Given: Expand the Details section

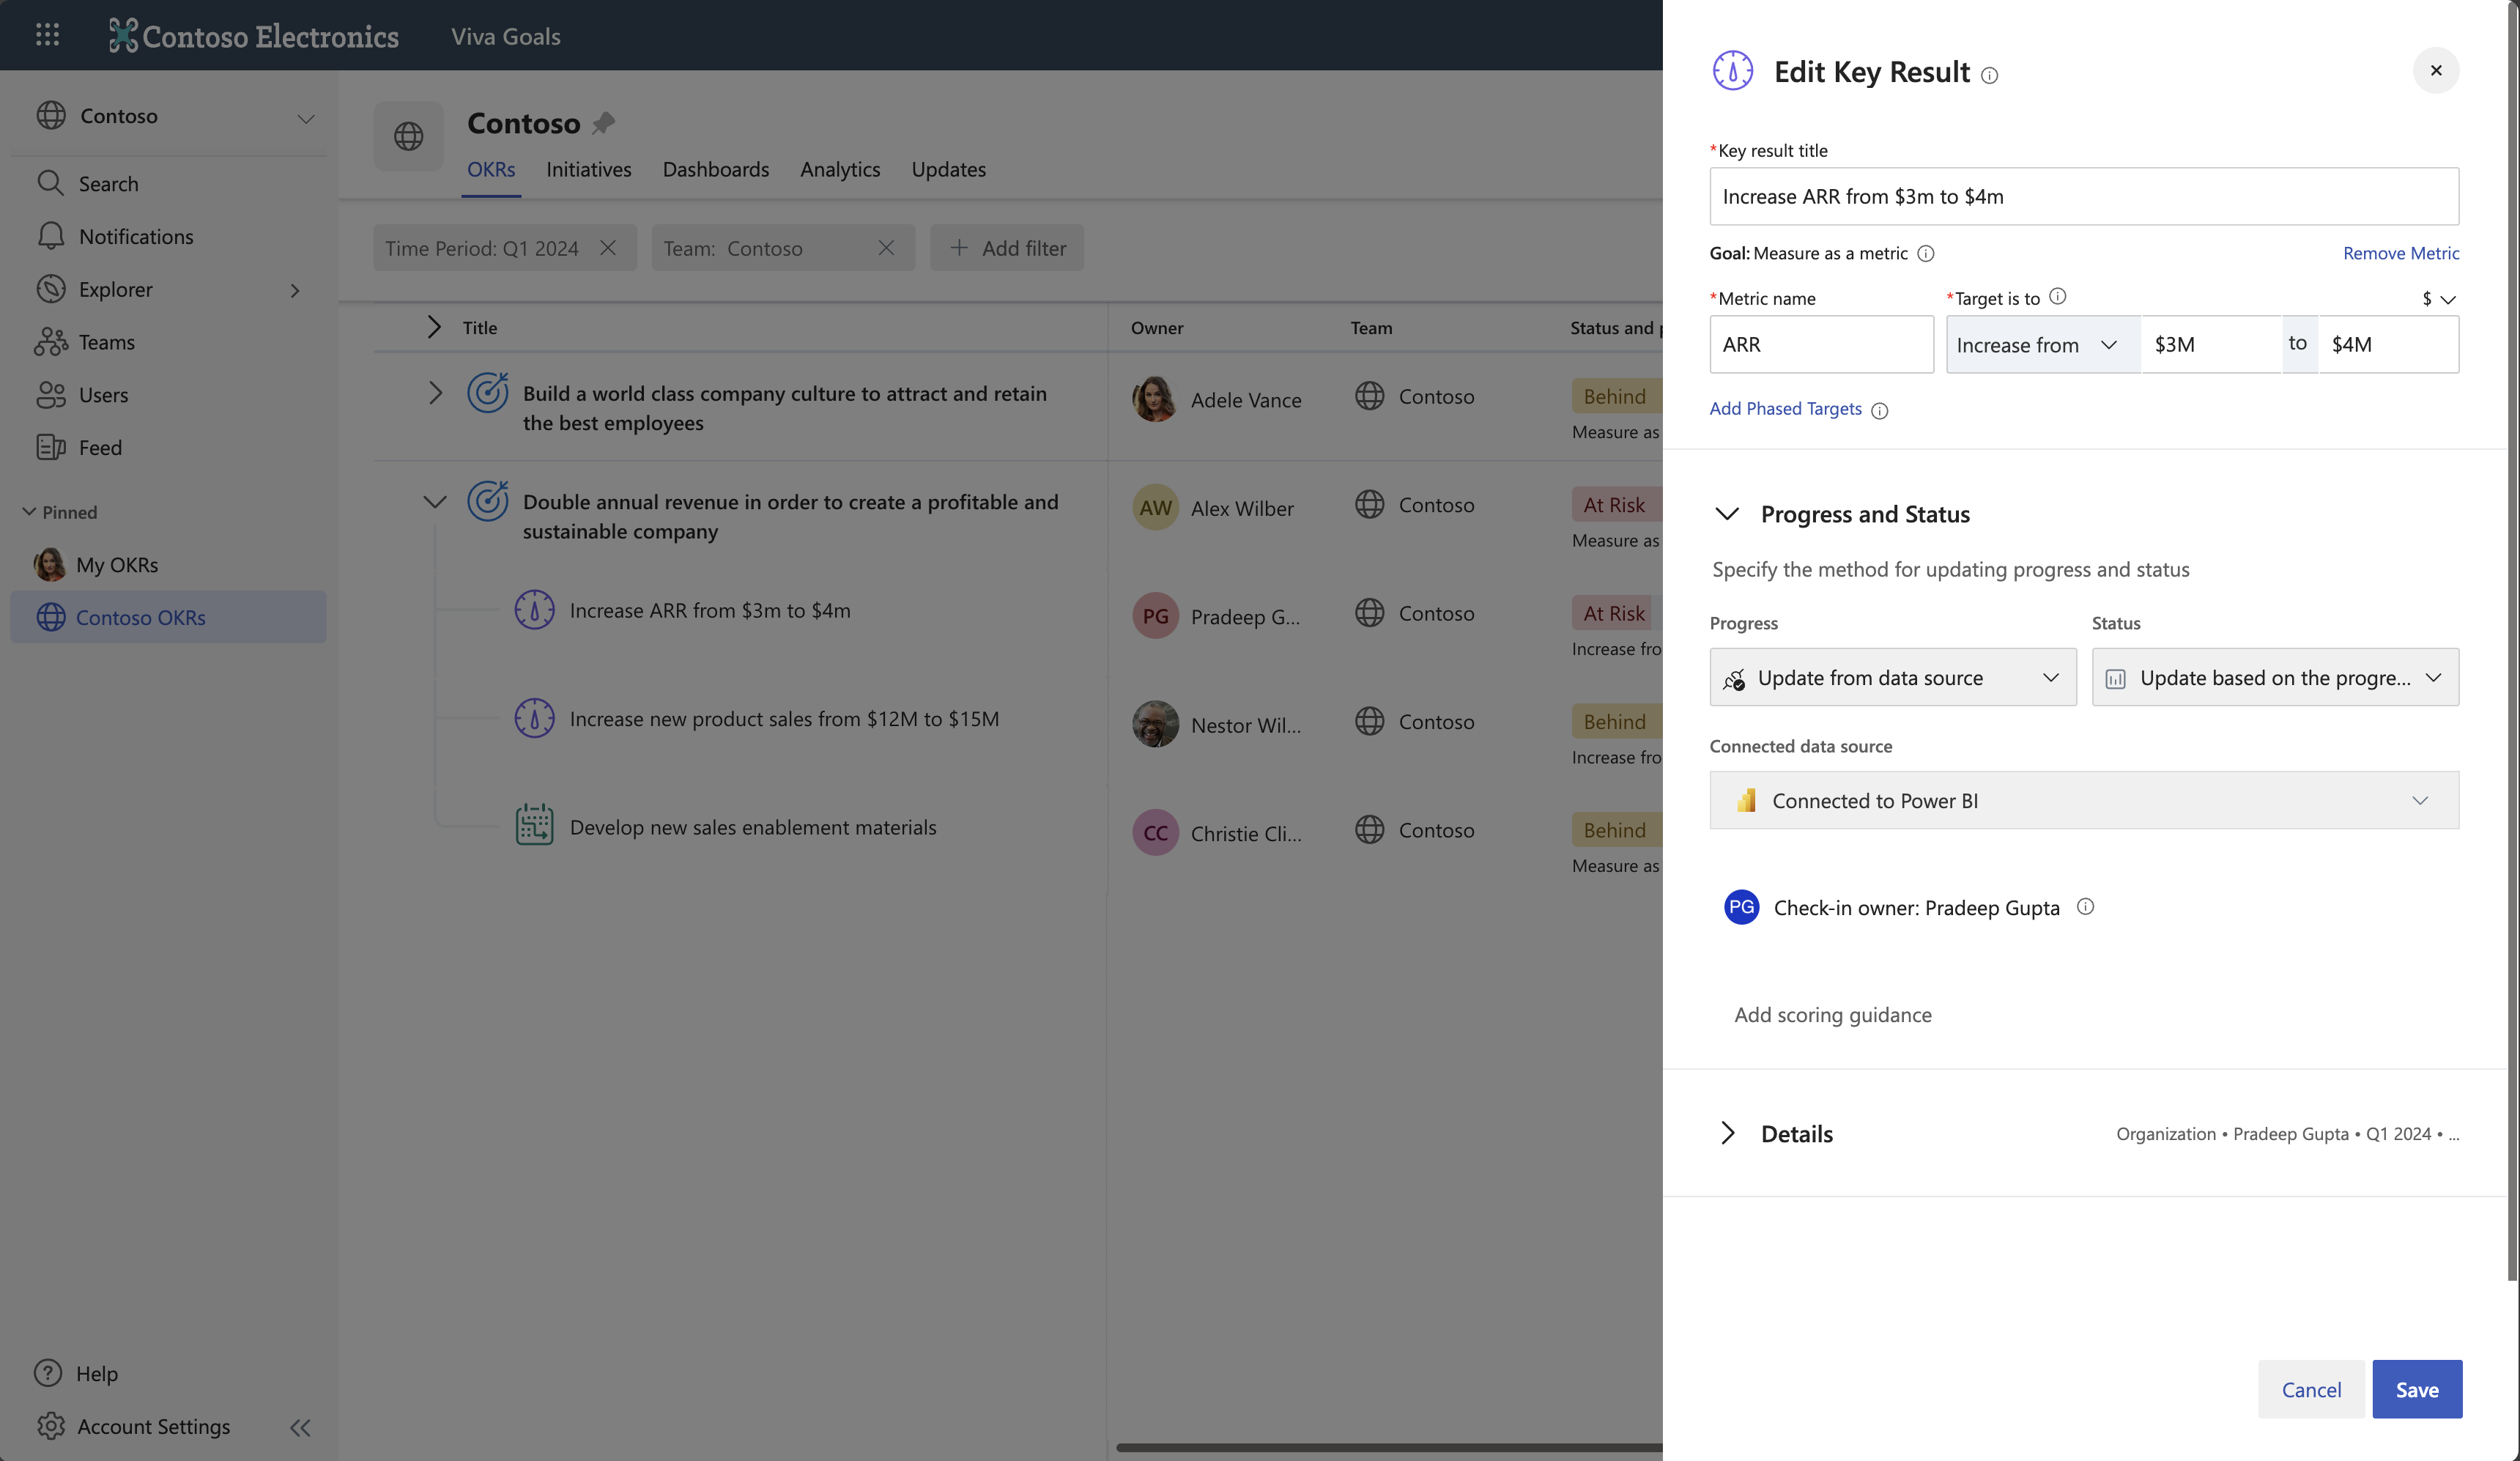Looking at the screenshot, I should point(1727,1133).
